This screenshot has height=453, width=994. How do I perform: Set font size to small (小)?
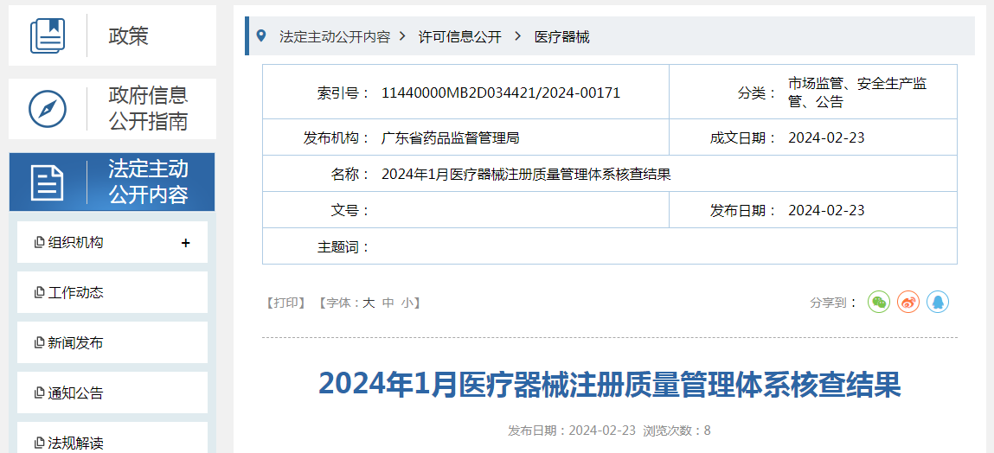407,303
